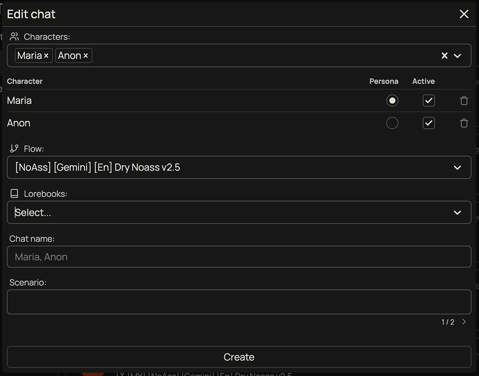Delete Maria with the trash icon
The height and width of the screenshot is (376, 479).
pyautogui.click(x=464, y=101)
